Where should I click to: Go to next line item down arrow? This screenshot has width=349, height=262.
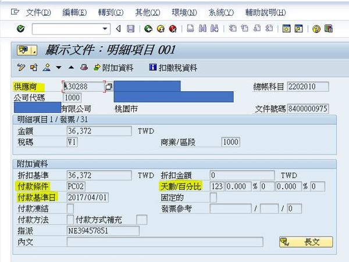(59, 67)
